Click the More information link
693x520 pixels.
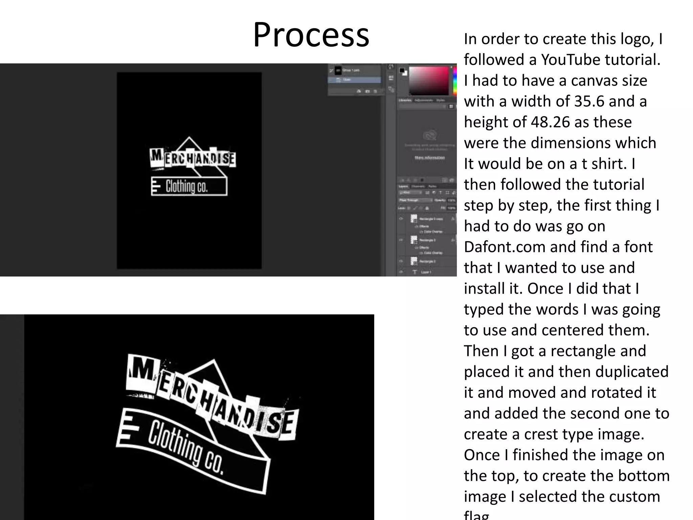(429, 158)
